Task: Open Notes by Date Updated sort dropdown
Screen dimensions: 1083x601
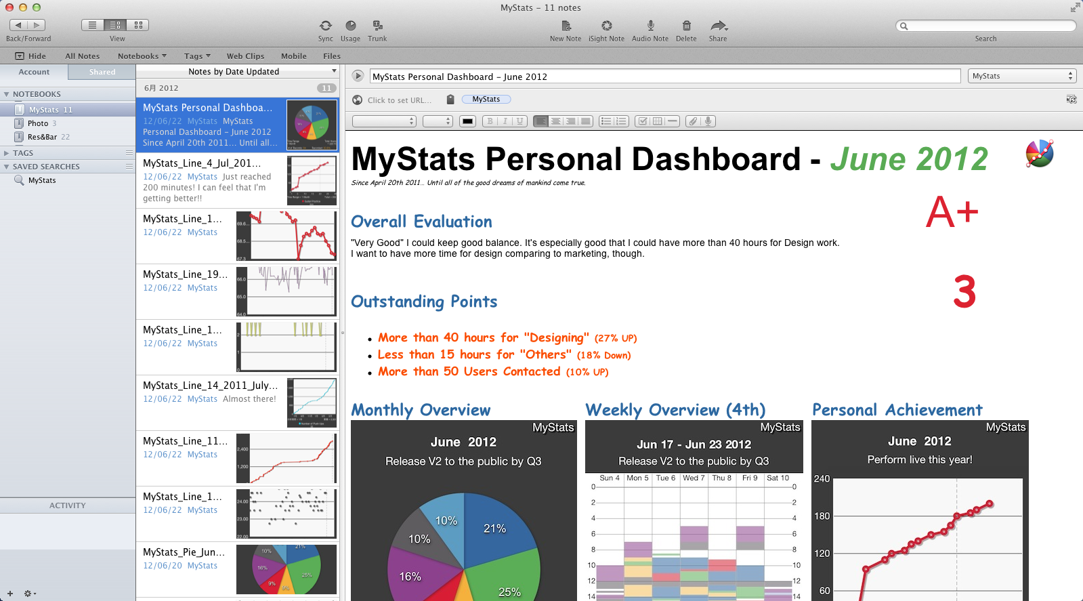Action: click(x=237, y=71)
